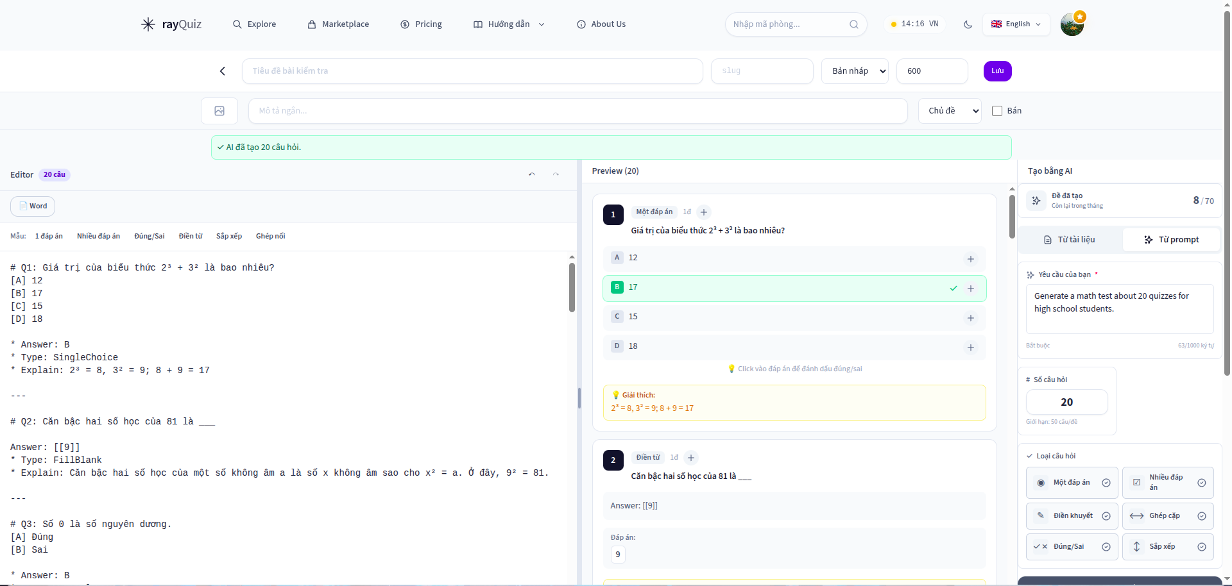The height and width of the screenshot is (586, 1232).
Task: Insert the Đúng/Sai template
Action: tap(150, 237)
